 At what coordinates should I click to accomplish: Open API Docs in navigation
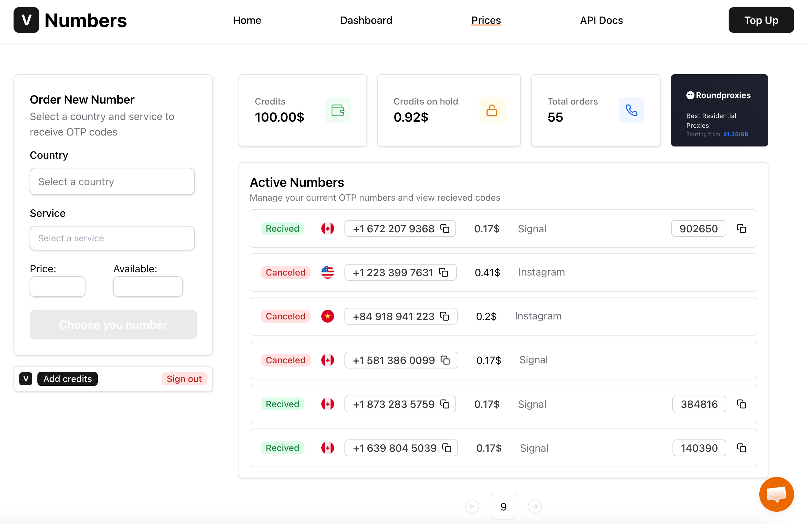601,20
